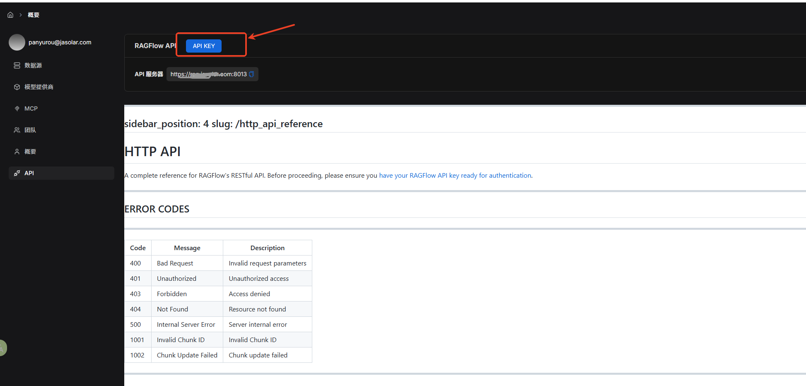Click the user avatar circle
The image size is (806, 386).
point(17,42)
